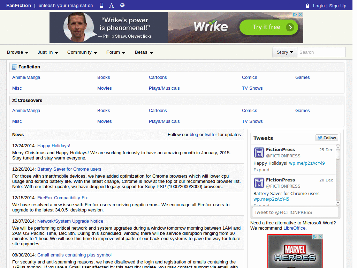
Task: Click the green arrow on Try it free
Action: point(290,27)
